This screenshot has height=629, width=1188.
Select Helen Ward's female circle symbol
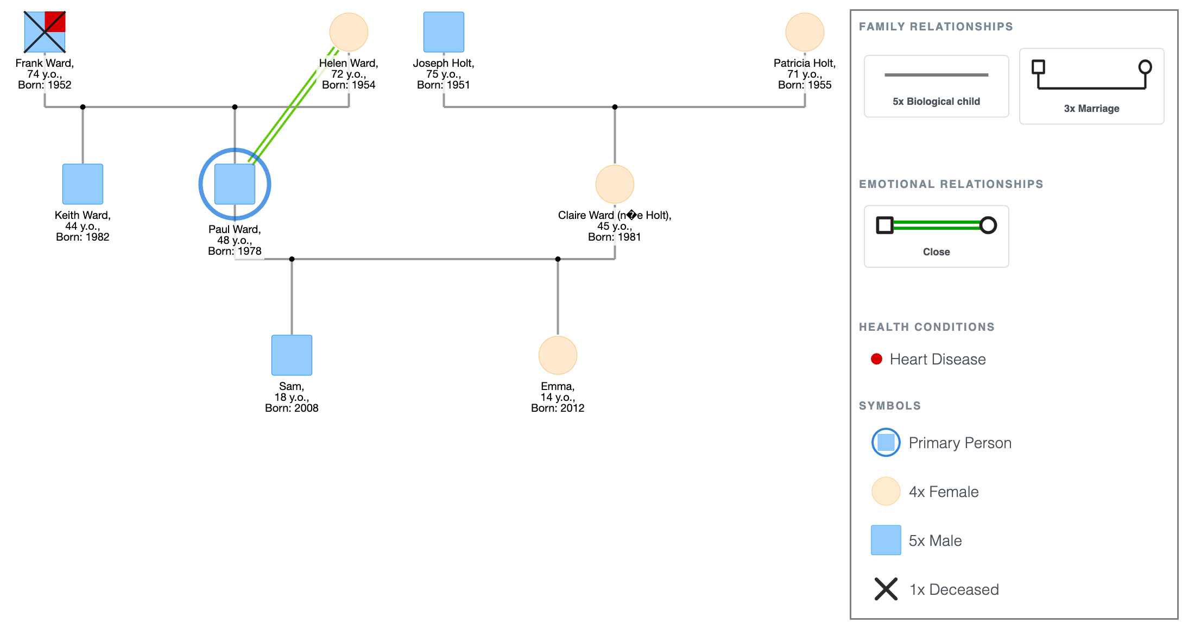pyautogui.click(x=349, y=32)
